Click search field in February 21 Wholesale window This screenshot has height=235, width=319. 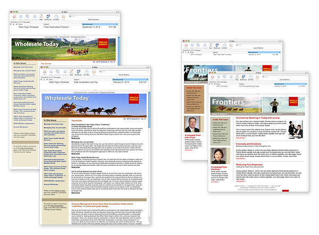pyautogui.click(x=124, y=72)
